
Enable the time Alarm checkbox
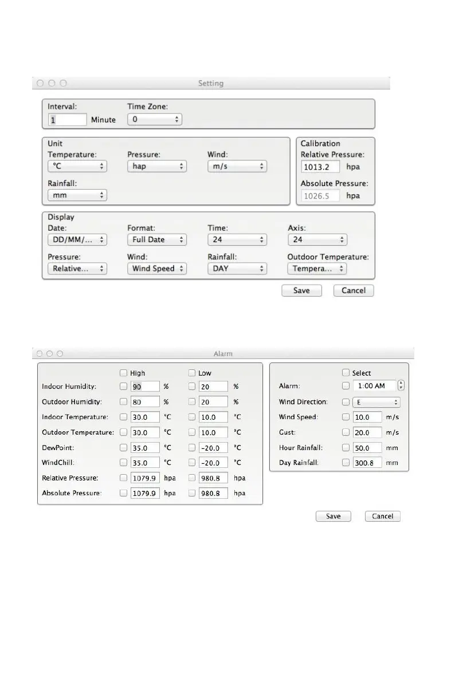click(346, 386)
